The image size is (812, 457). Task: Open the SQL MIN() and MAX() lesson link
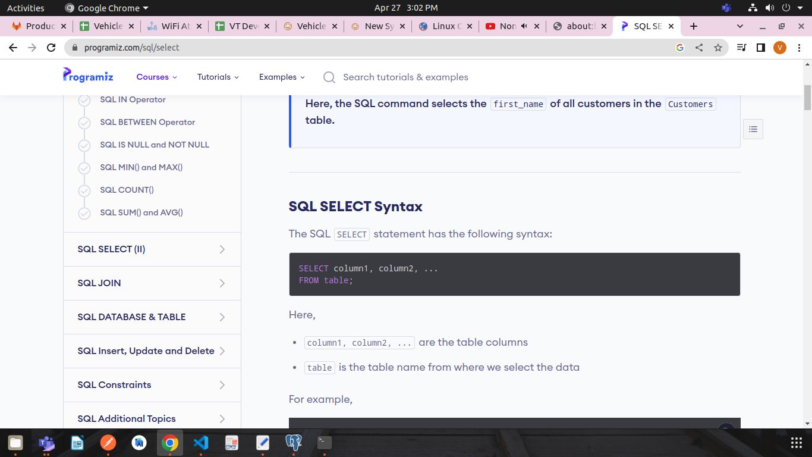(x=141, y=167)
